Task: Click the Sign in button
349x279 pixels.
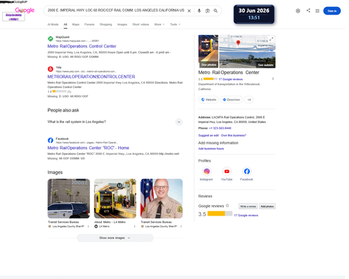Action: [332, 10]
